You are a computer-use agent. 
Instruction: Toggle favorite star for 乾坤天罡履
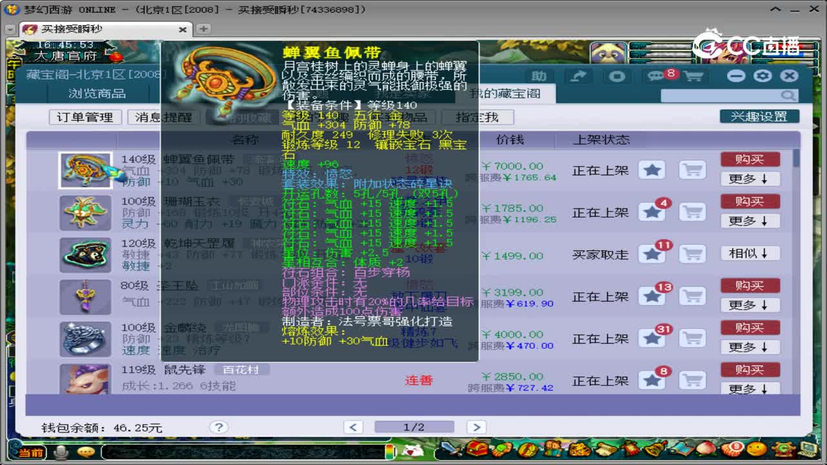click(652, 254)
